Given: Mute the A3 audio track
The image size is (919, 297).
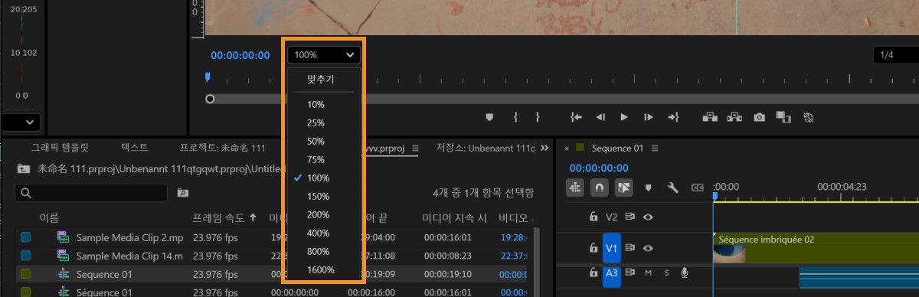Looking at the screenshot, I should [x=649, y=273].
